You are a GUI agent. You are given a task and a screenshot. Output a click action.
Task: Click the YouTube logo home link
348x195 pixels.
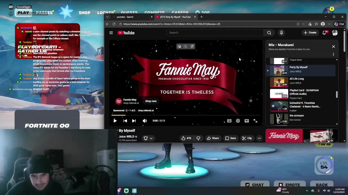click(126, 33)
